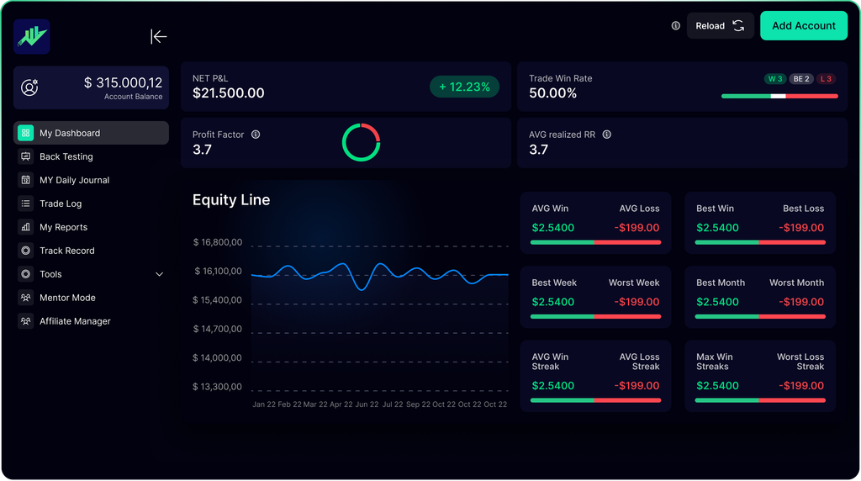
Task: Click the Jan 22 axis label
Action: point(264,404)
